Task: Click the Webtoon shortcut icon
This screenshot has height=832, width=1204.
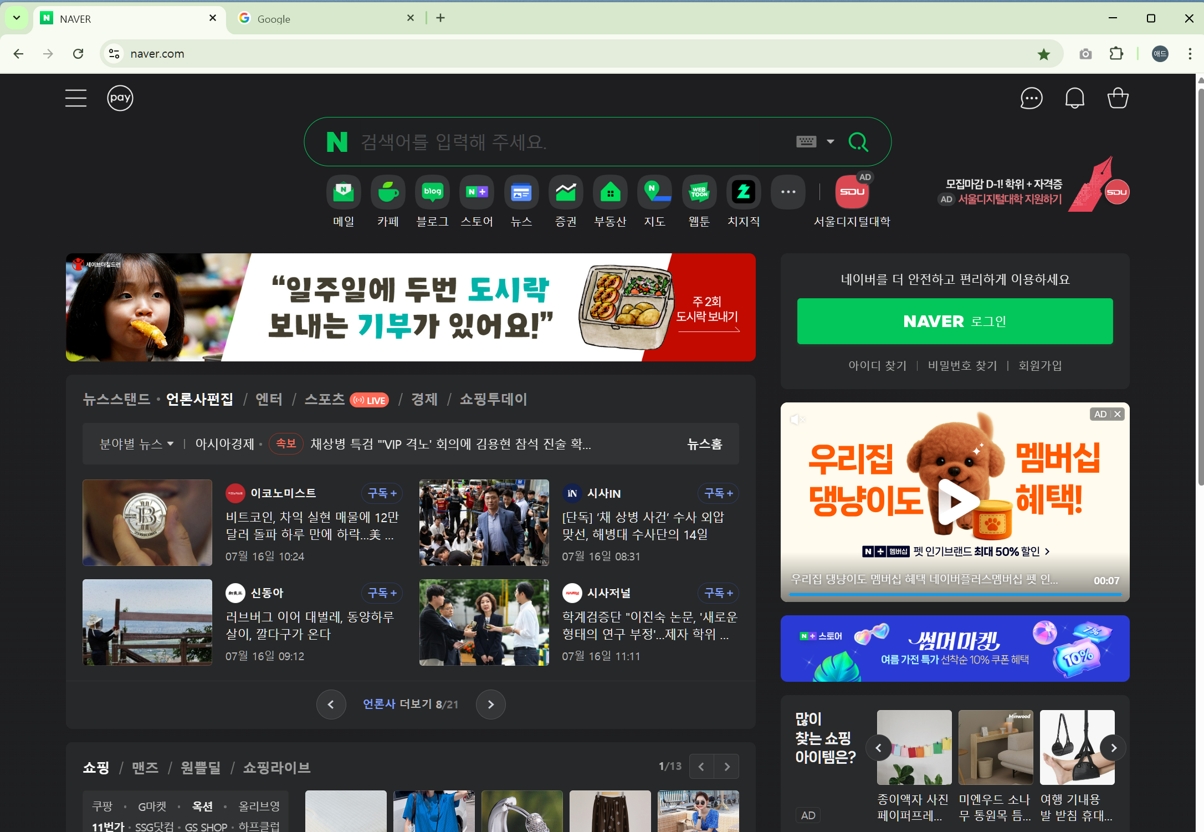Action: tap(699, 192)
